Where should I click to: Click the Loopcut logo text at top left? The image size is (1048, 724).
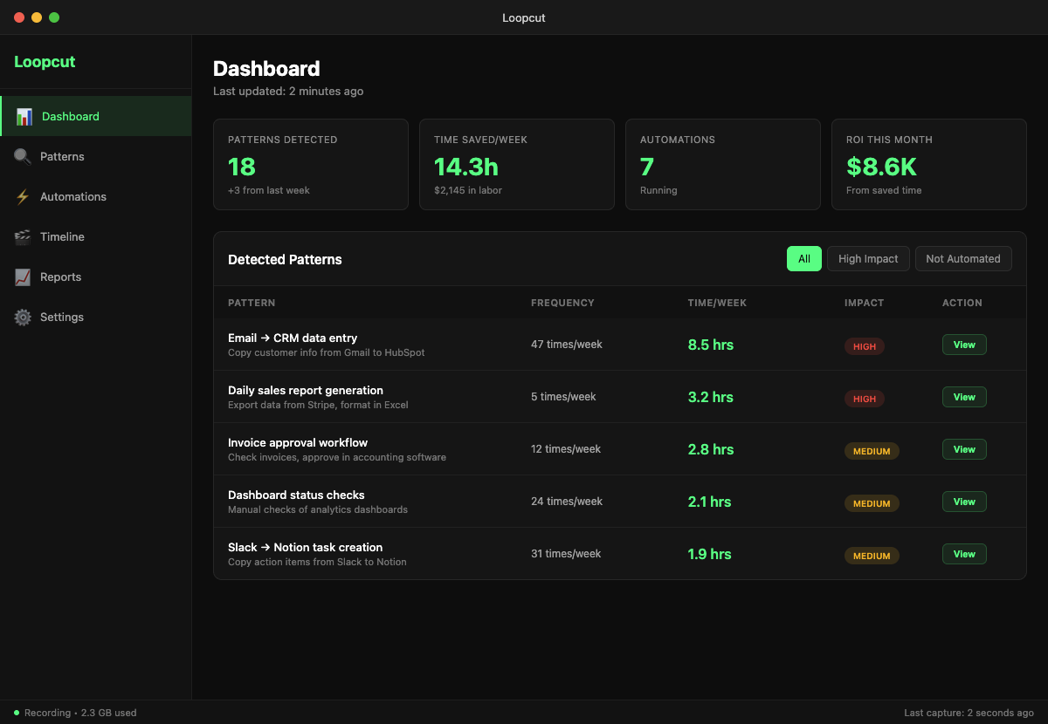44,62
